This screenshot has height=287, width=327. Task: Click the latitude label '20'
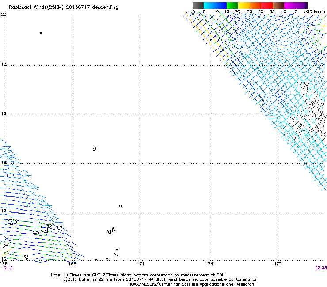click(x=4, y=15)
